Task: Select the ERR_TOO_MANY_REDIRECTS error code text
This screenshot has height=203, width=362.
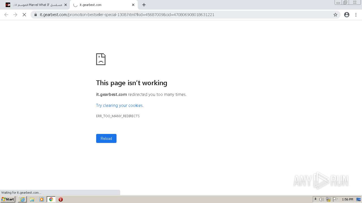Action: coord(118,116)
